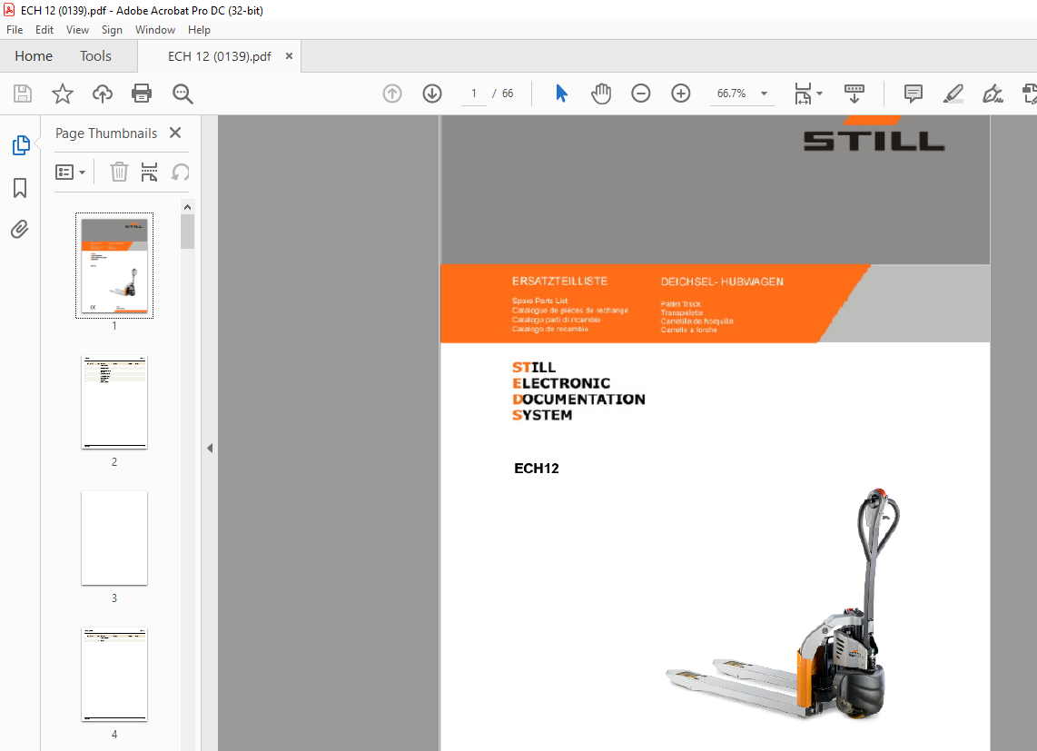Click the Save file icon
Screen dimensions: 1037x751
pos(23,94)
